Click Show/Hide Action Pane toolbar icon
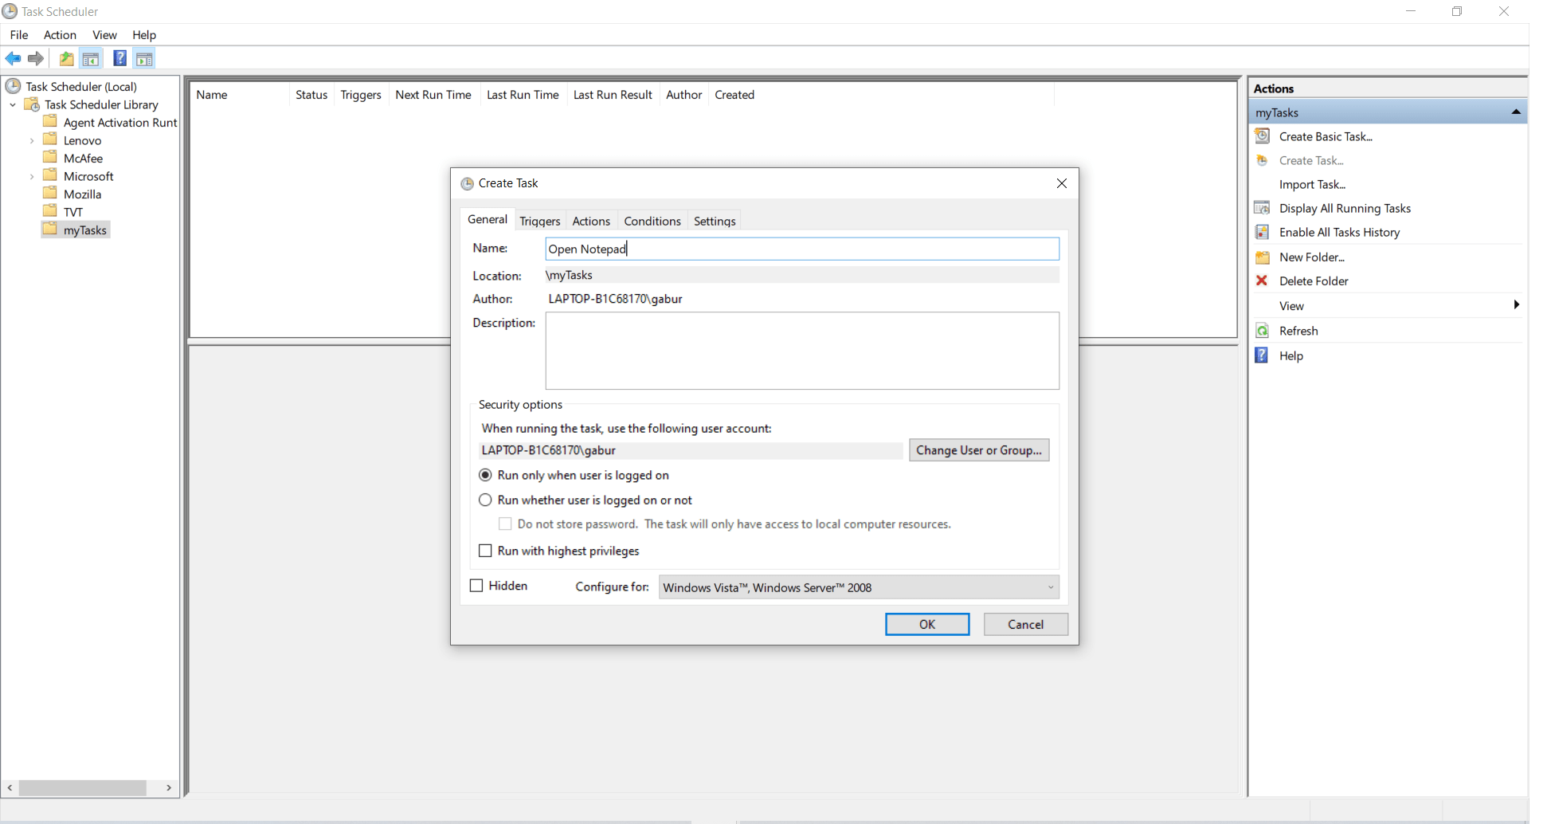Image resolution: width=1547 pixels, height=824 pixels. click(x=144, y=58)
